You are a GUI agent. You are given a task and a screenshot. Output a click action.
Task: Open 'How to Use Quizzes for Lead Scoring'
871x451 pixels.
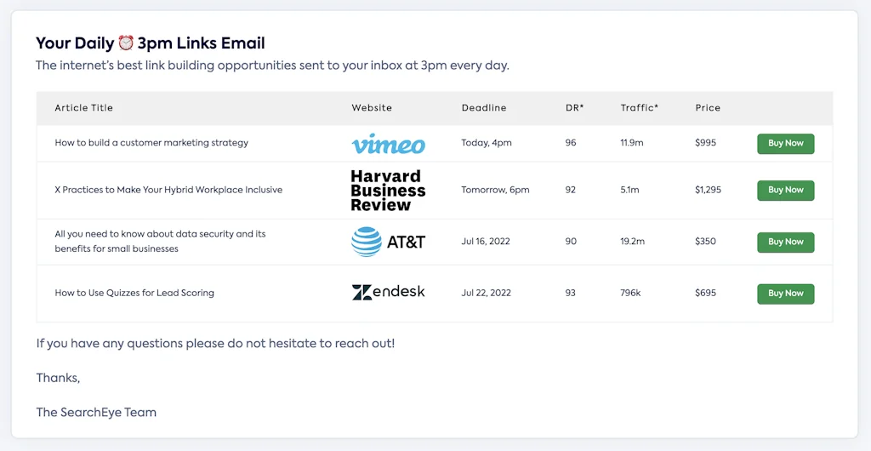tap(134, 293)
